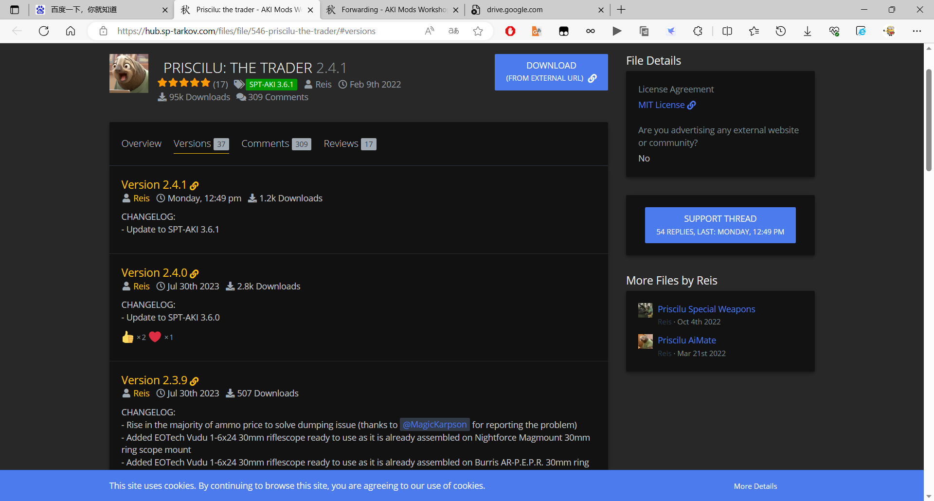Add page to favorites star icon

coord(478,31)
